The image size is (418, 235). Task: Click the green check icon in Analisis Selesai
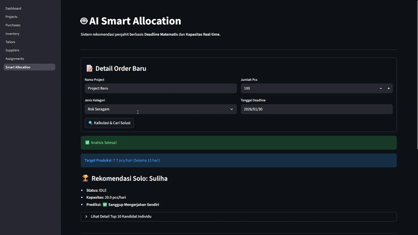(x=87, y=143)
